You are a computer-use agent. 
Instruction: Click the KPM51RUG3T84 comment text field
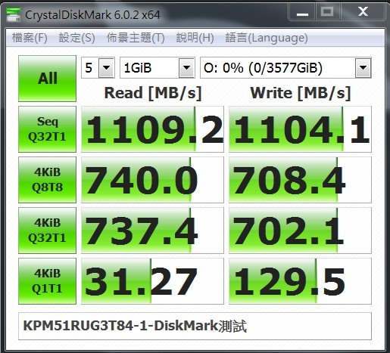pyautogui.click(x=195, y=326)
